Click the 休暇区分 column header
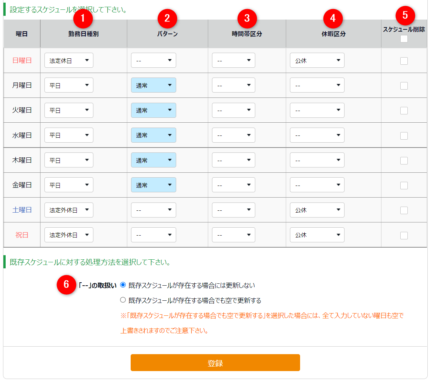This screenshot has height=382, width=430. tap(333, 34)
